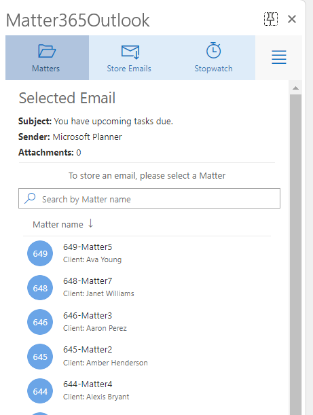Select the 644 avatar circle
This screenshot has width=313, height=415.
pyautogui.click(x=40, y=391)
